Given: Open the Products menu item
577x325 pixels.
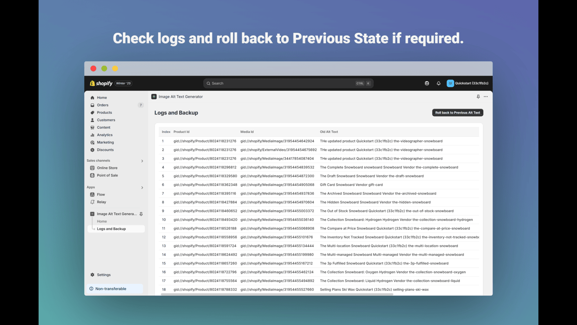Looking at the screenshot, I should click(x=104, y=113).
